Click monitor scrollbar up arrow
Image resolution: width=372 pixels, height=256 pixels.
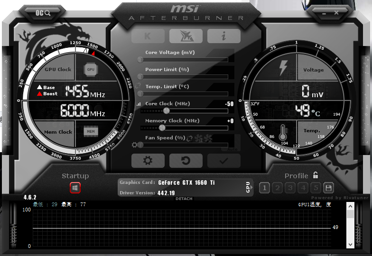(350, 207)
